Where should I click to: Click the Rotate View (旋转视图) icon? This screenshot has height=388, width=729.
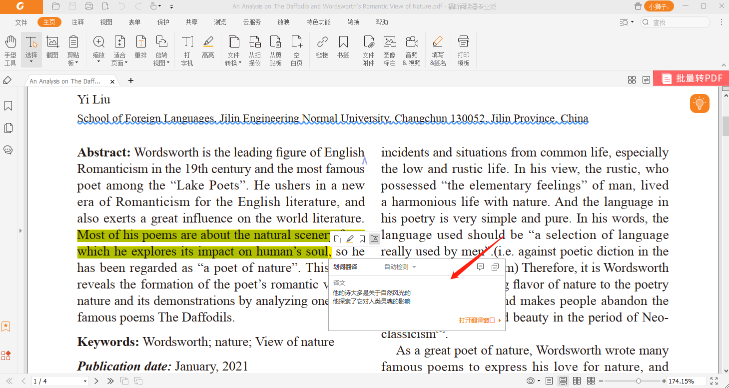[x=161, y=42]
